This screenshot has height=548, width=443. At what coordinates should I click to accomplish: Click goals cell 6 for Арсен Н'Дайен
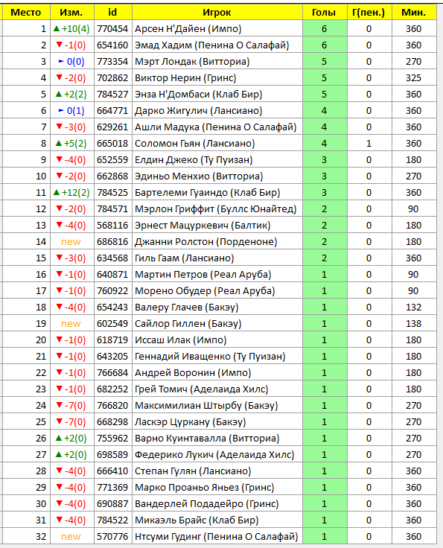pos(325,28)
